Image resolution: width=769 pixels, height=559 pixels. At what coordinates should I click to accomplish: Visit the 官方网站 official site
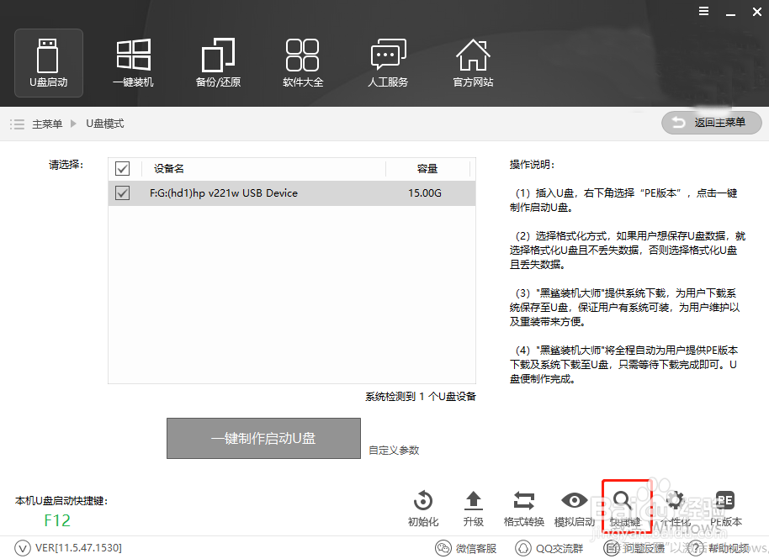(473, 62)
